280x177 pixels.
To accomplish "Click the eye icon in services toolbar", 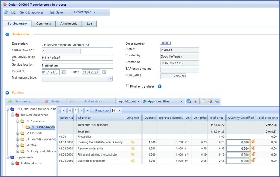I will click(195, 101).
